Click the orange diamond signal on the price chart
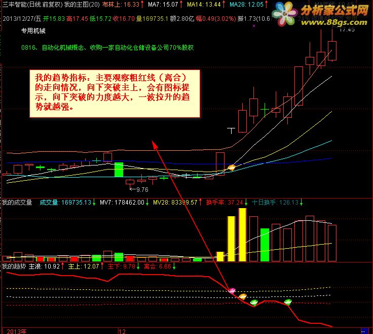The height and width of the screenshot is (334, 373). pos(231,167)
